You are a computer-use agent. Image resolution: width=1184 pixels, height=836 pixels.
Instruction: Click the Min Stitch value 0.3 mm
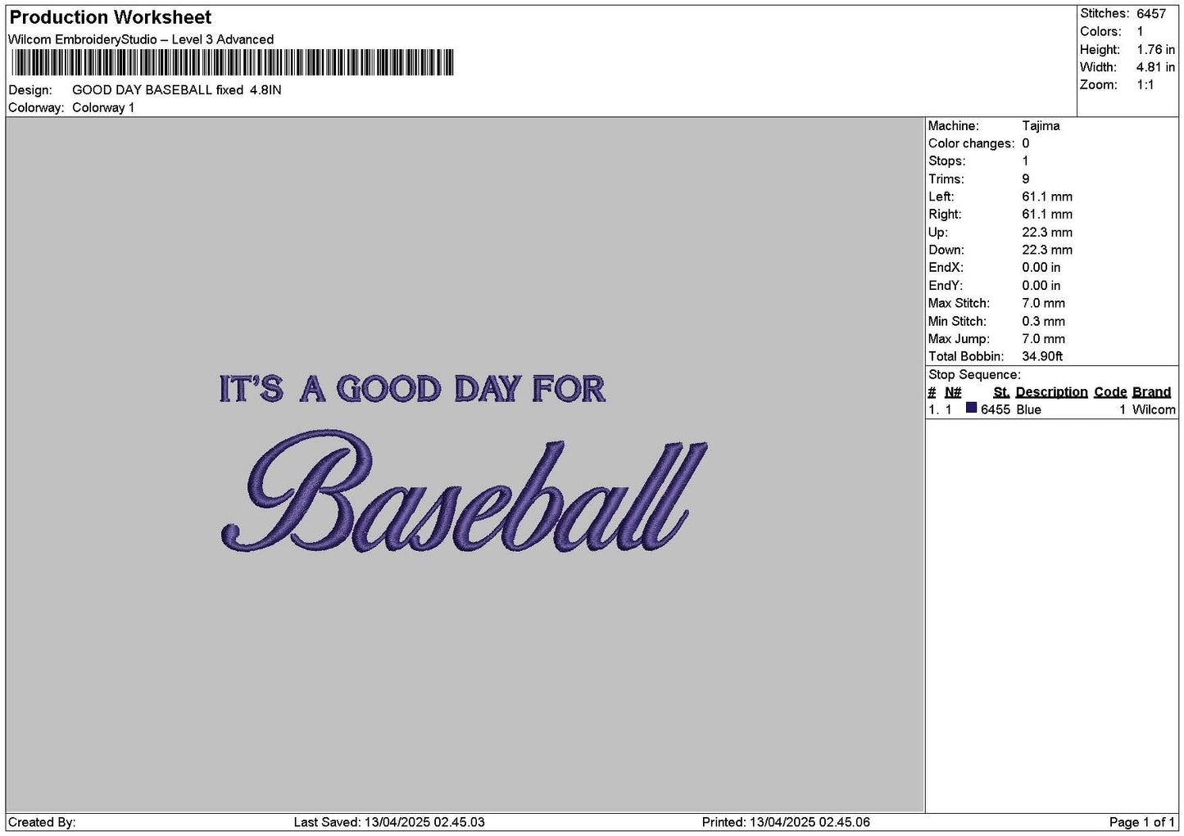point(1043,321)
